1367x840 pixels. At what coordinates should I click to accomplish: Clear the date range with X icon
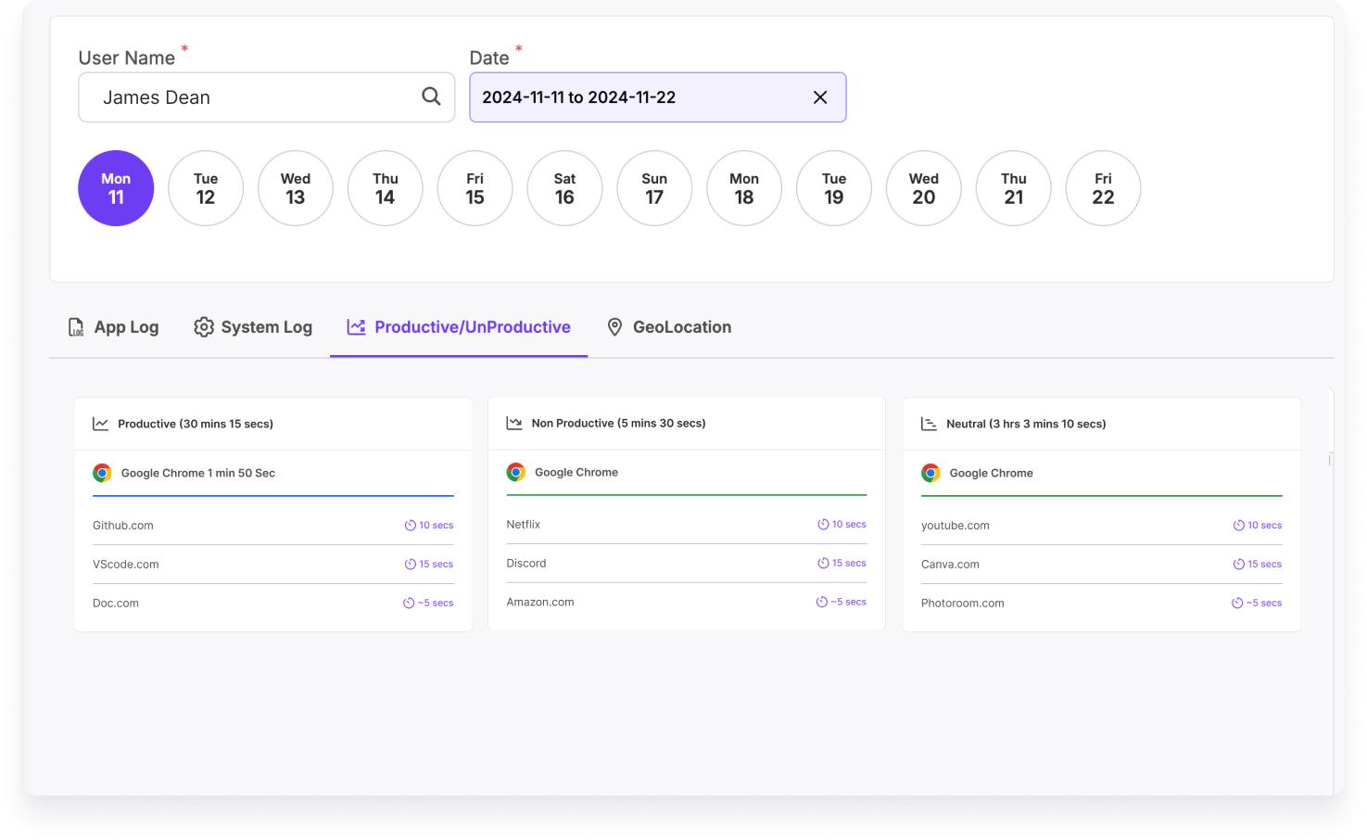point(820,97)
